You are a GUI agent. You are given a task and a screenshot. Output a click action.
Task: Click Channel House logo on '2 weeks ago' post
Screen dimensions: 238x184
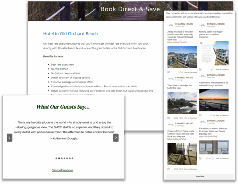pos(171,125)
